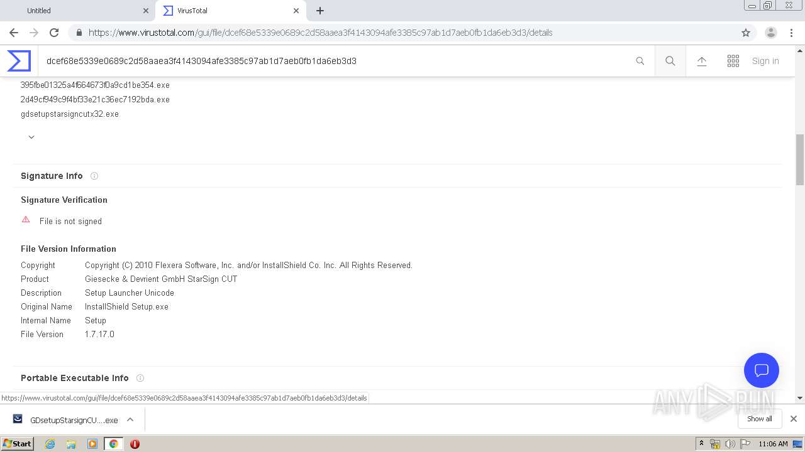Show hidden tray icons arrow

coord(701,444)
